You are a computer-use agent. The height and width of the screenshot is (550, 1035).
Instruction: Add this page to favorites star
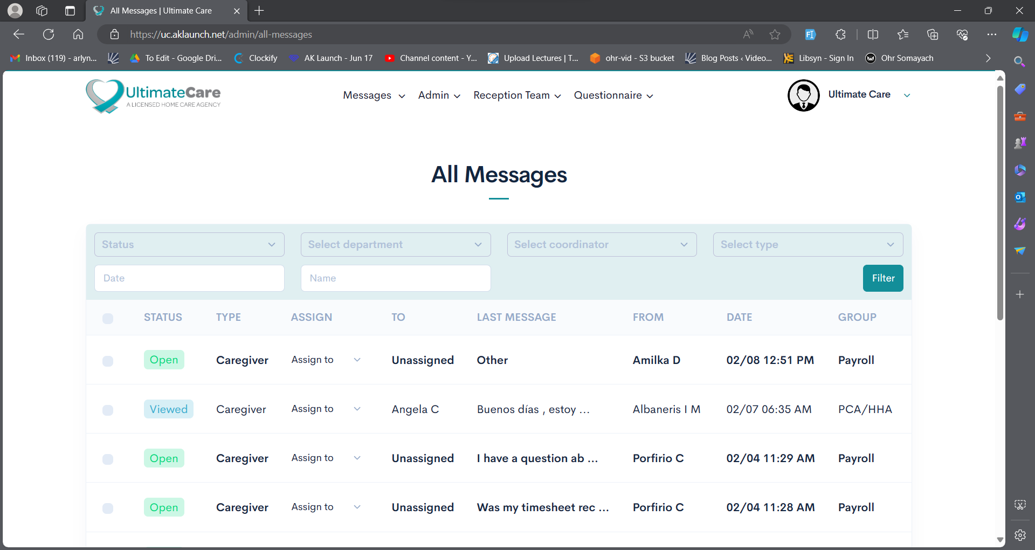click(775, 35)
